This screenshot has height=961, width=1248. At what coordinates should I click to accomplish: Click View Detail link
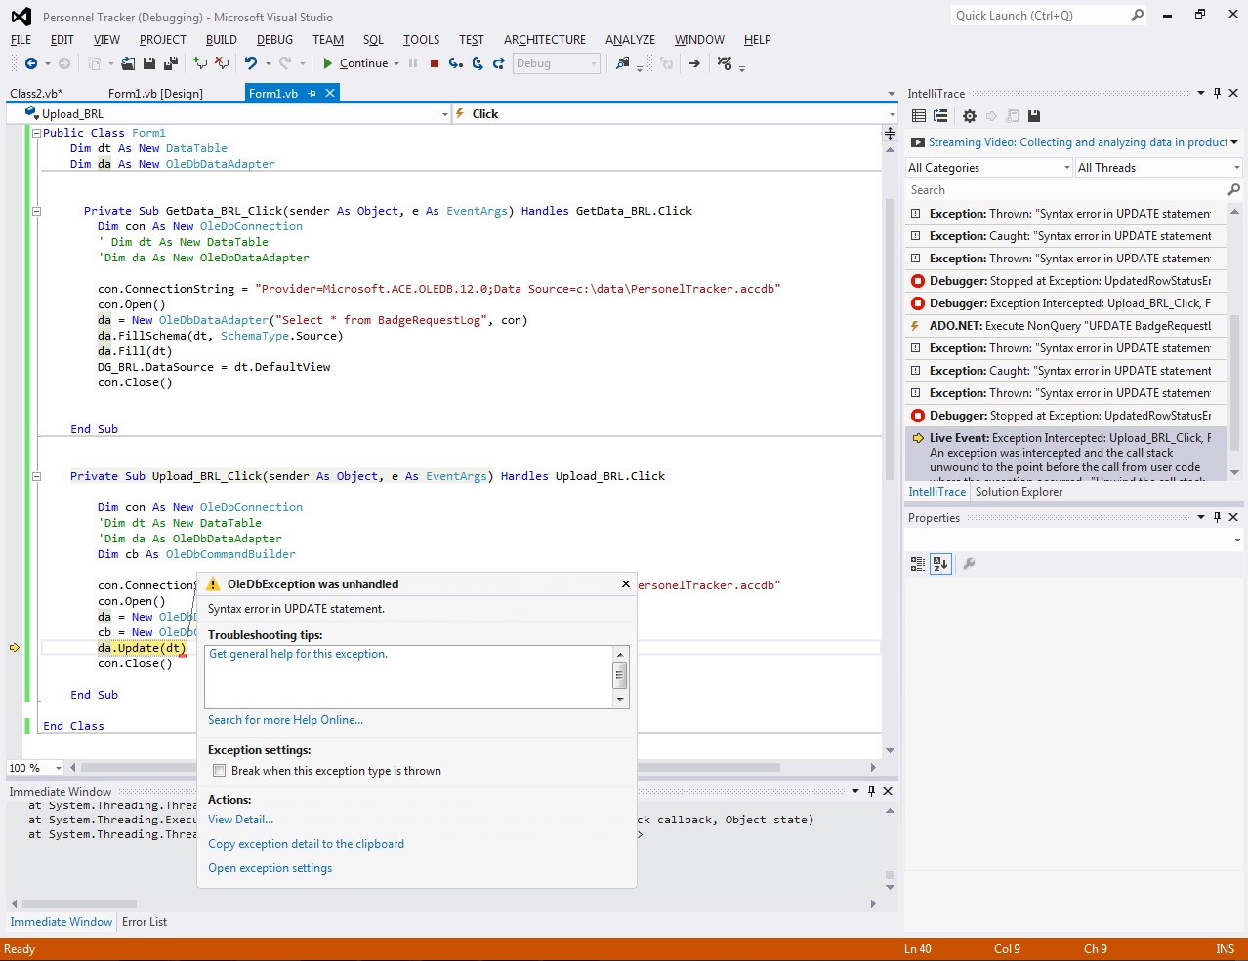pos(240,820)
